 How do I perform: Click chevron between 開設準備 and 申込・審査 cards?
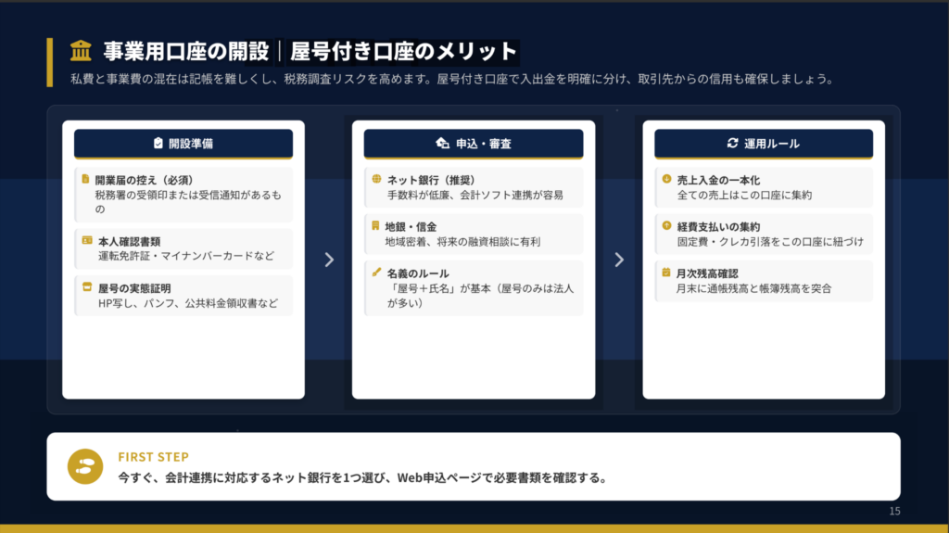328,260
